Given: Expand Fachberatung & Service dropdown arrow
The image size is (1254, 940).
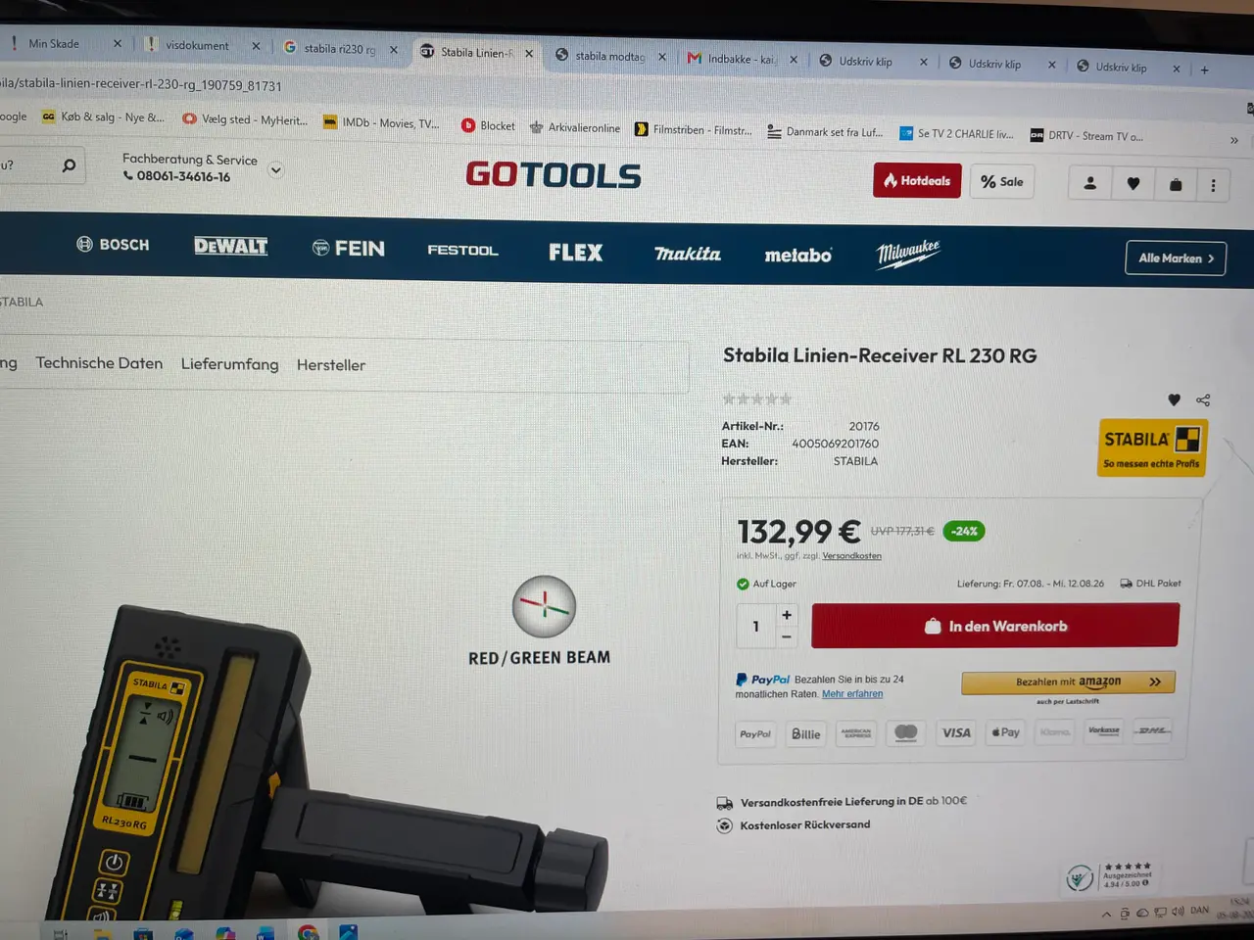Looking at the screenshot, I should [x=275, y=169].
